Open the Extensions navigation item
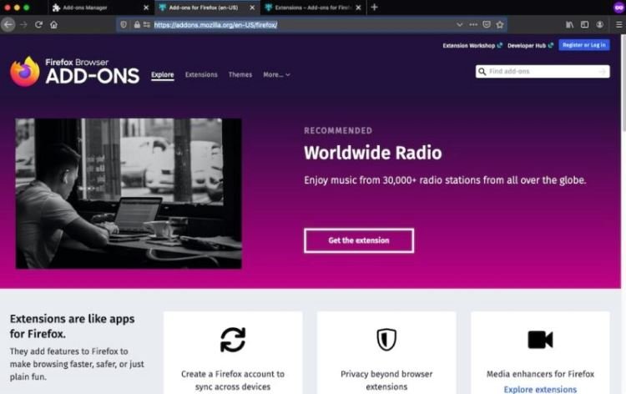626x394 pixels. coord(201,74)
